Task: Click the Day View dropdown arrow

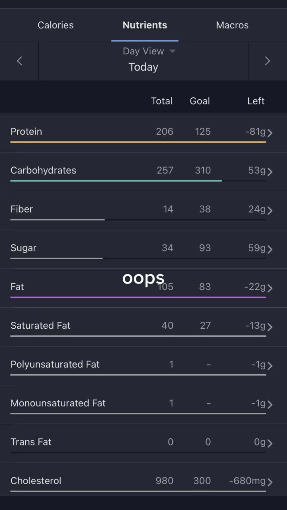Action: [173, 51]
